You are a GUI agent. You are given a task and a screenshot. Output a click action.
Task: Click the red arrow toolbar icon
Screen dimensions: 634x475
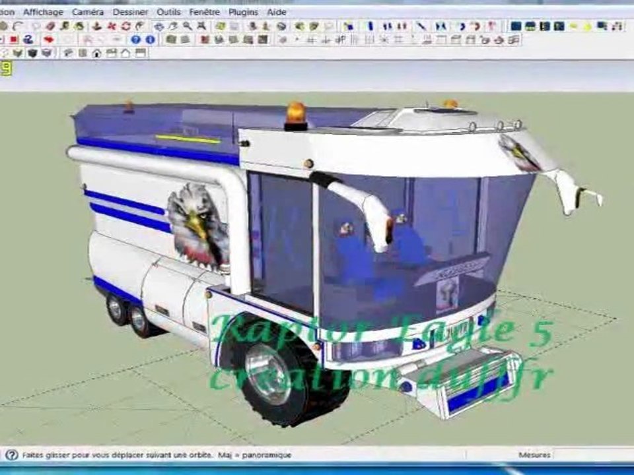(49, 40)
